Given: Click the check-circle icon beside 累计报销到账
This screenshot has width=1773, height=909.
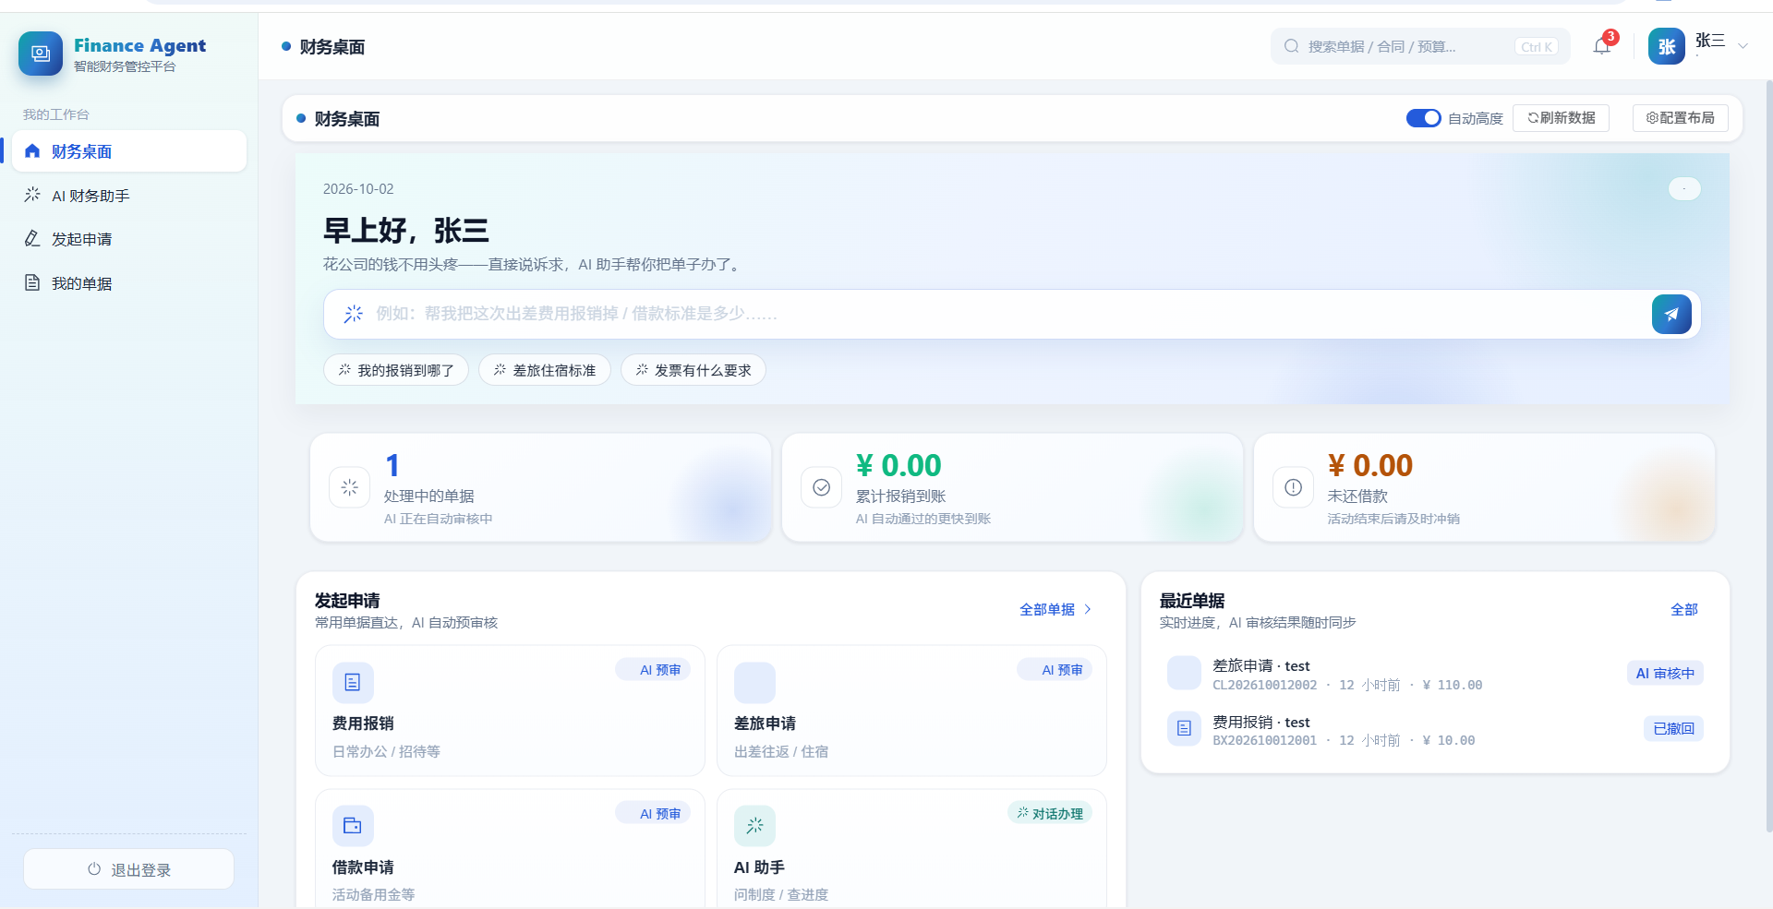Looking at the screenshot, I should tap(821, 487).
